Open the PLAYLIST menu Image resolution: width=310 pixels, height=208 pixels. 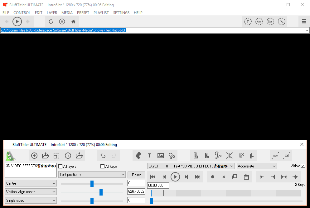point(101,13)
